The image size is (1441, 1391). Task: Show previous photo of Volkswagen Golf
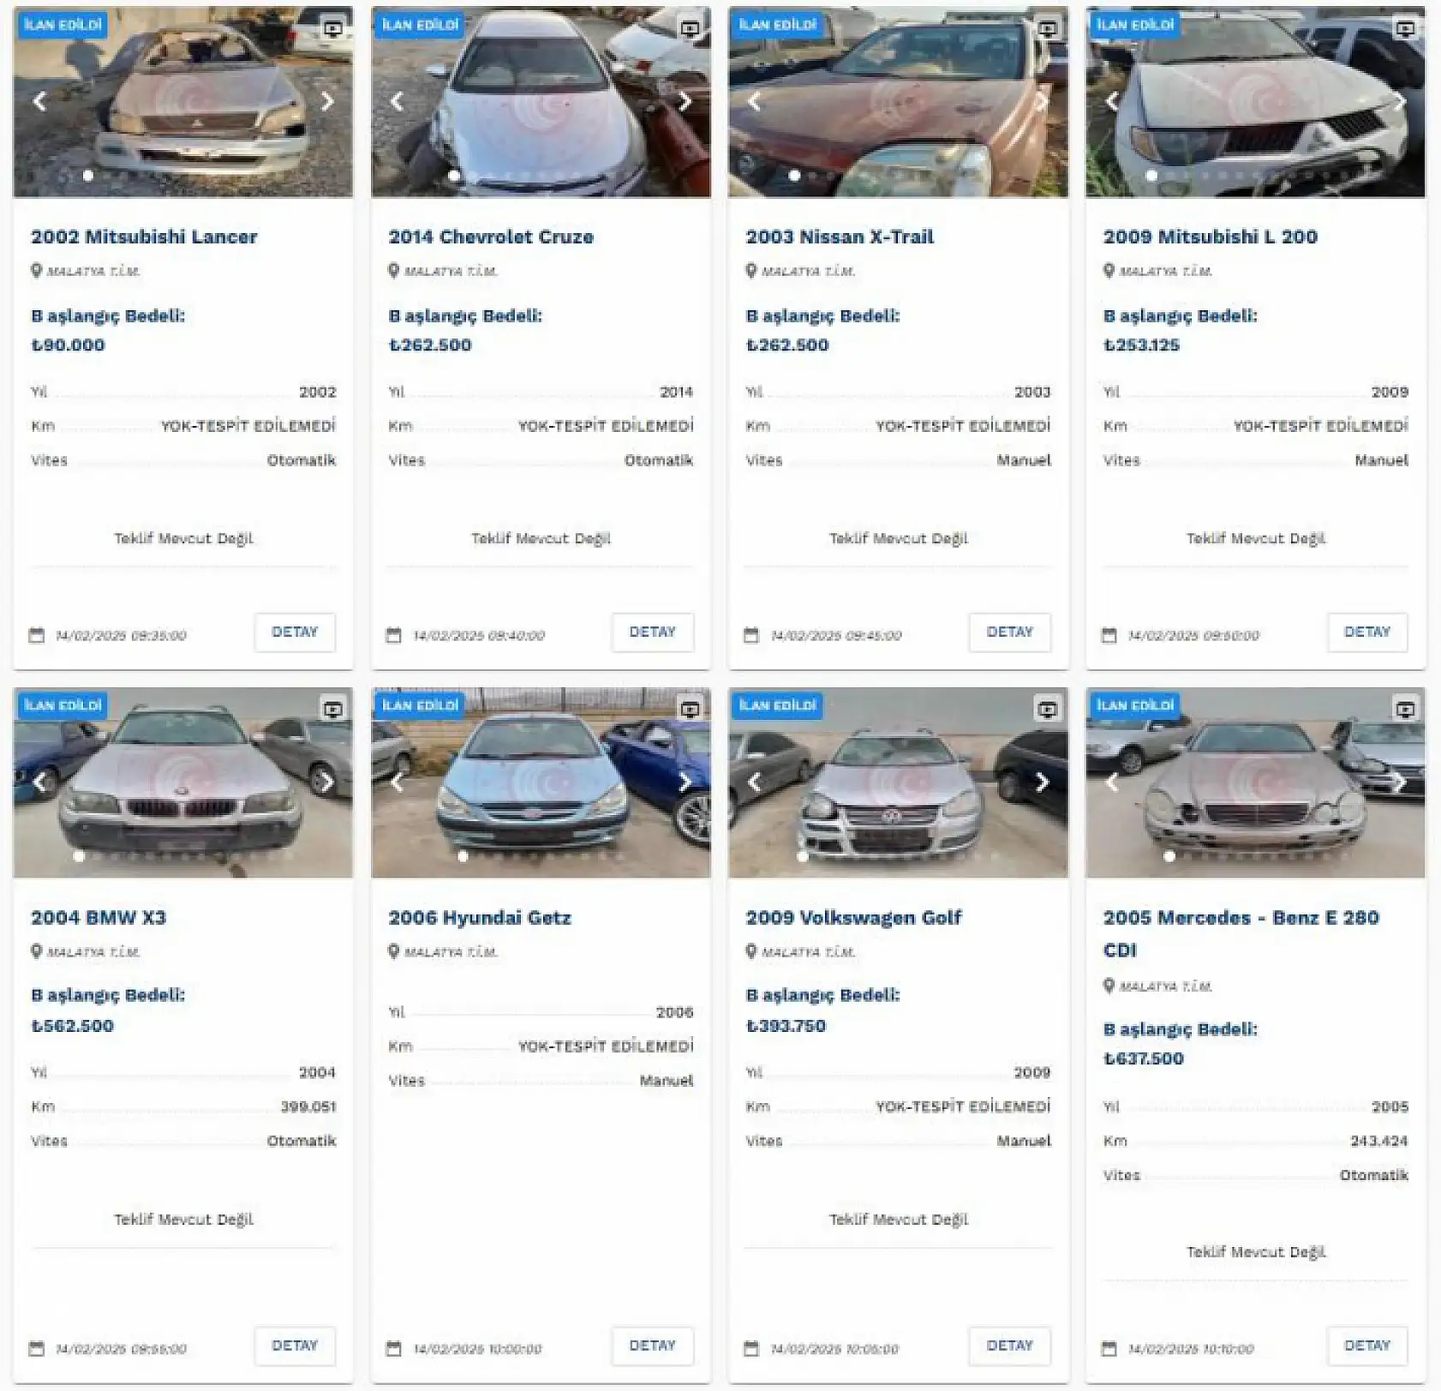pyautogui.click(x=754, y=782)
